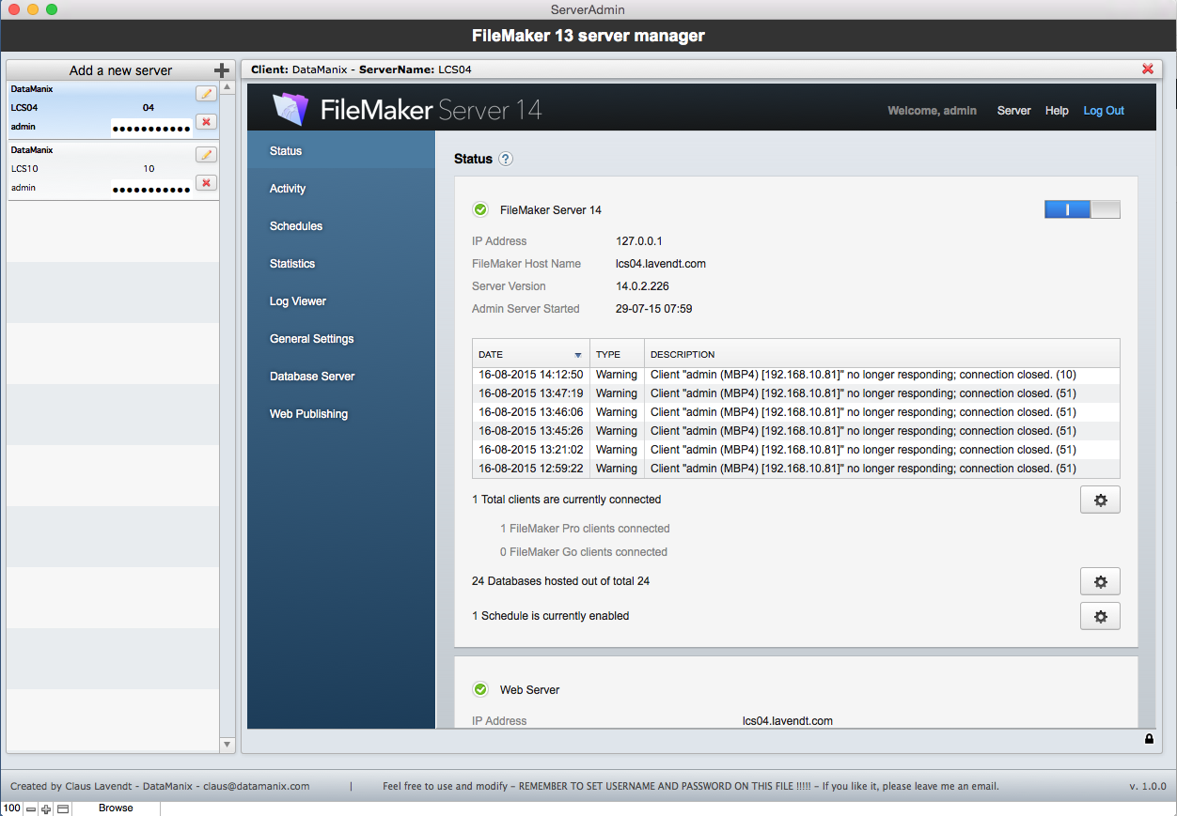The height and width of the screenshot is (816, 1177).
Task: Open the Browse mode pop-up menu
Action: 116,808
